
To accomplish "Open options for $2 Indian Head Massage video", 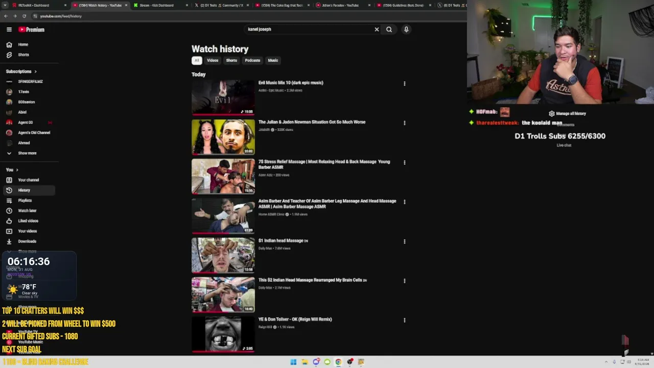I will [x=404, y=281].
